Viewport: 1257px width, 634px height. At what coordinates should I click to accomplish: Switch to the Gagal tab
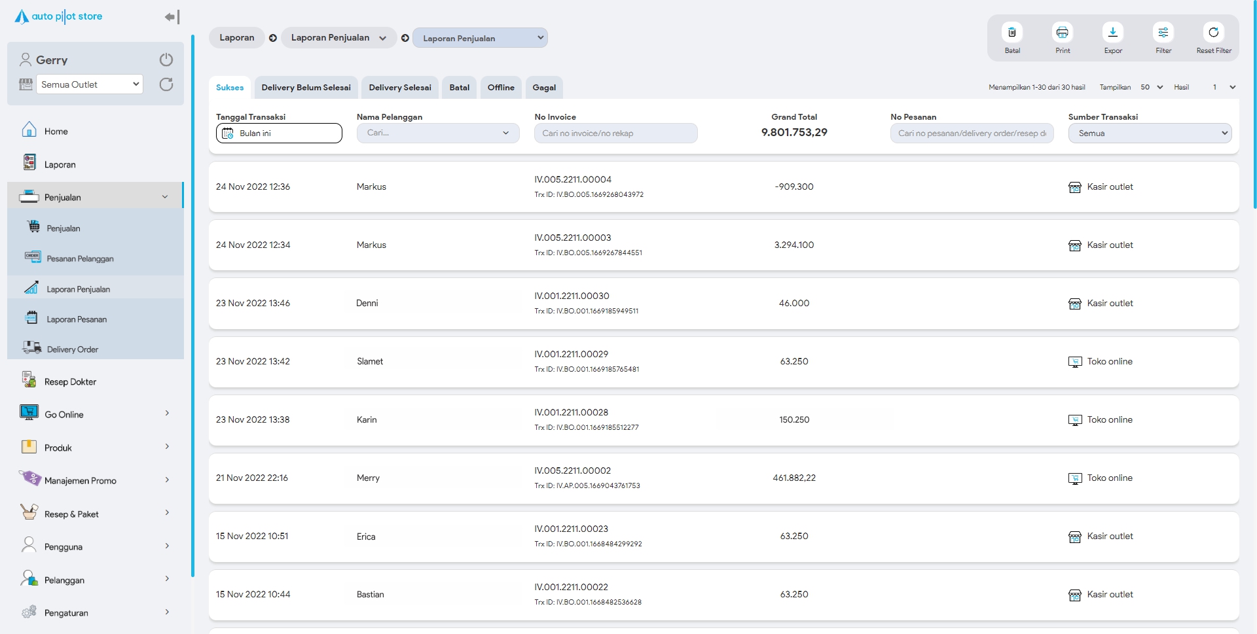click(543, 88)
